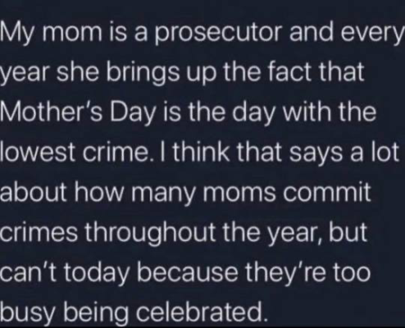The width and height of the screenshot is (405, 328).
Task: Click the word "lowest" in the text
Action: coord(38,152)
